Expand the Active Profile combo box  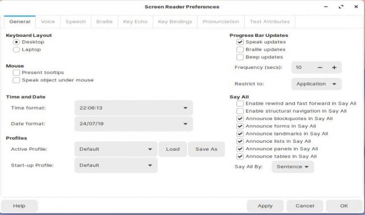pyautogui.click(x=116, y=149)
